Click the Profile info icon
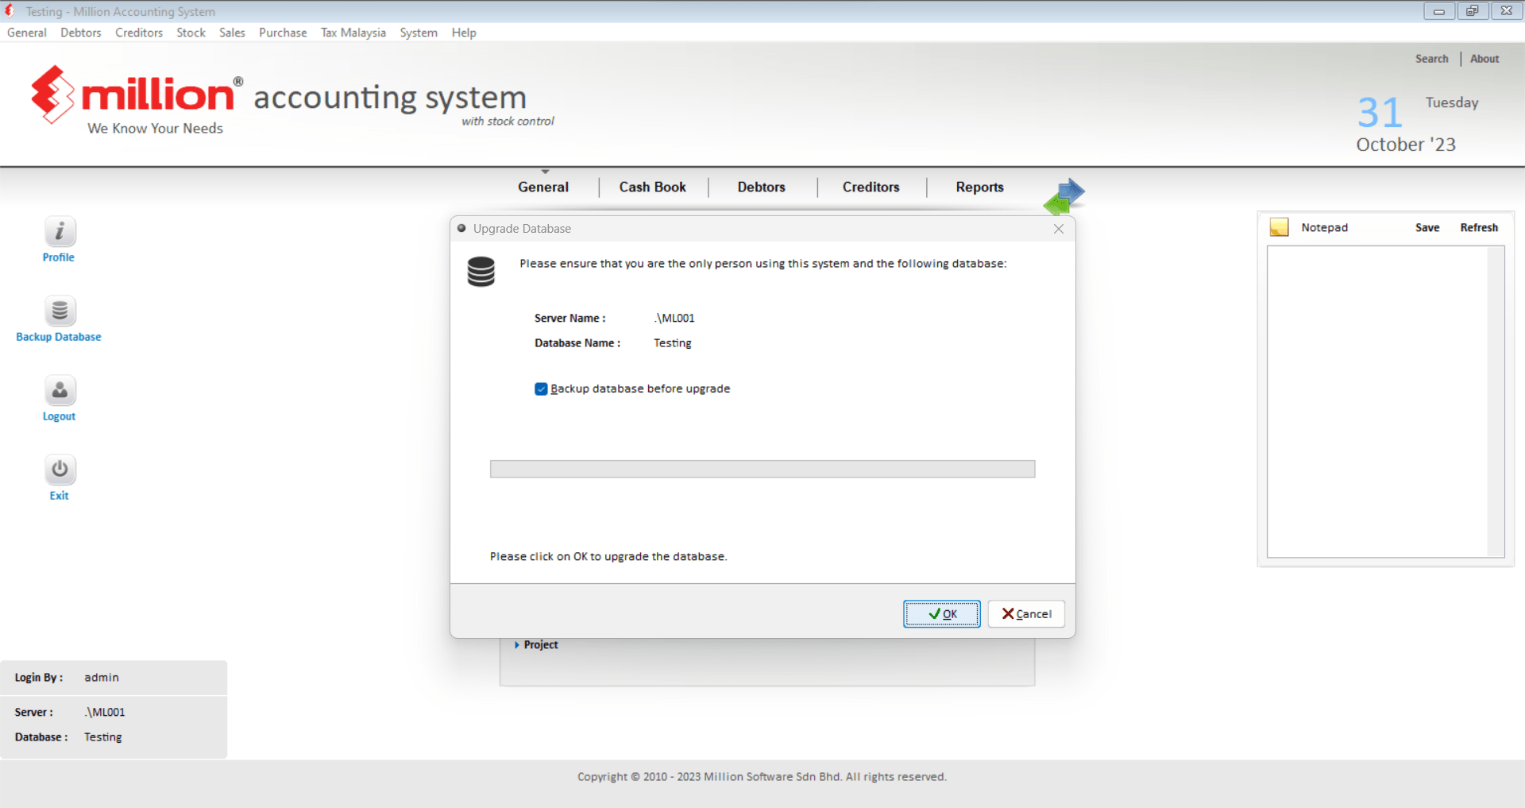The width and height of the screenshot is (1525, 808). [x=60, y=232]
